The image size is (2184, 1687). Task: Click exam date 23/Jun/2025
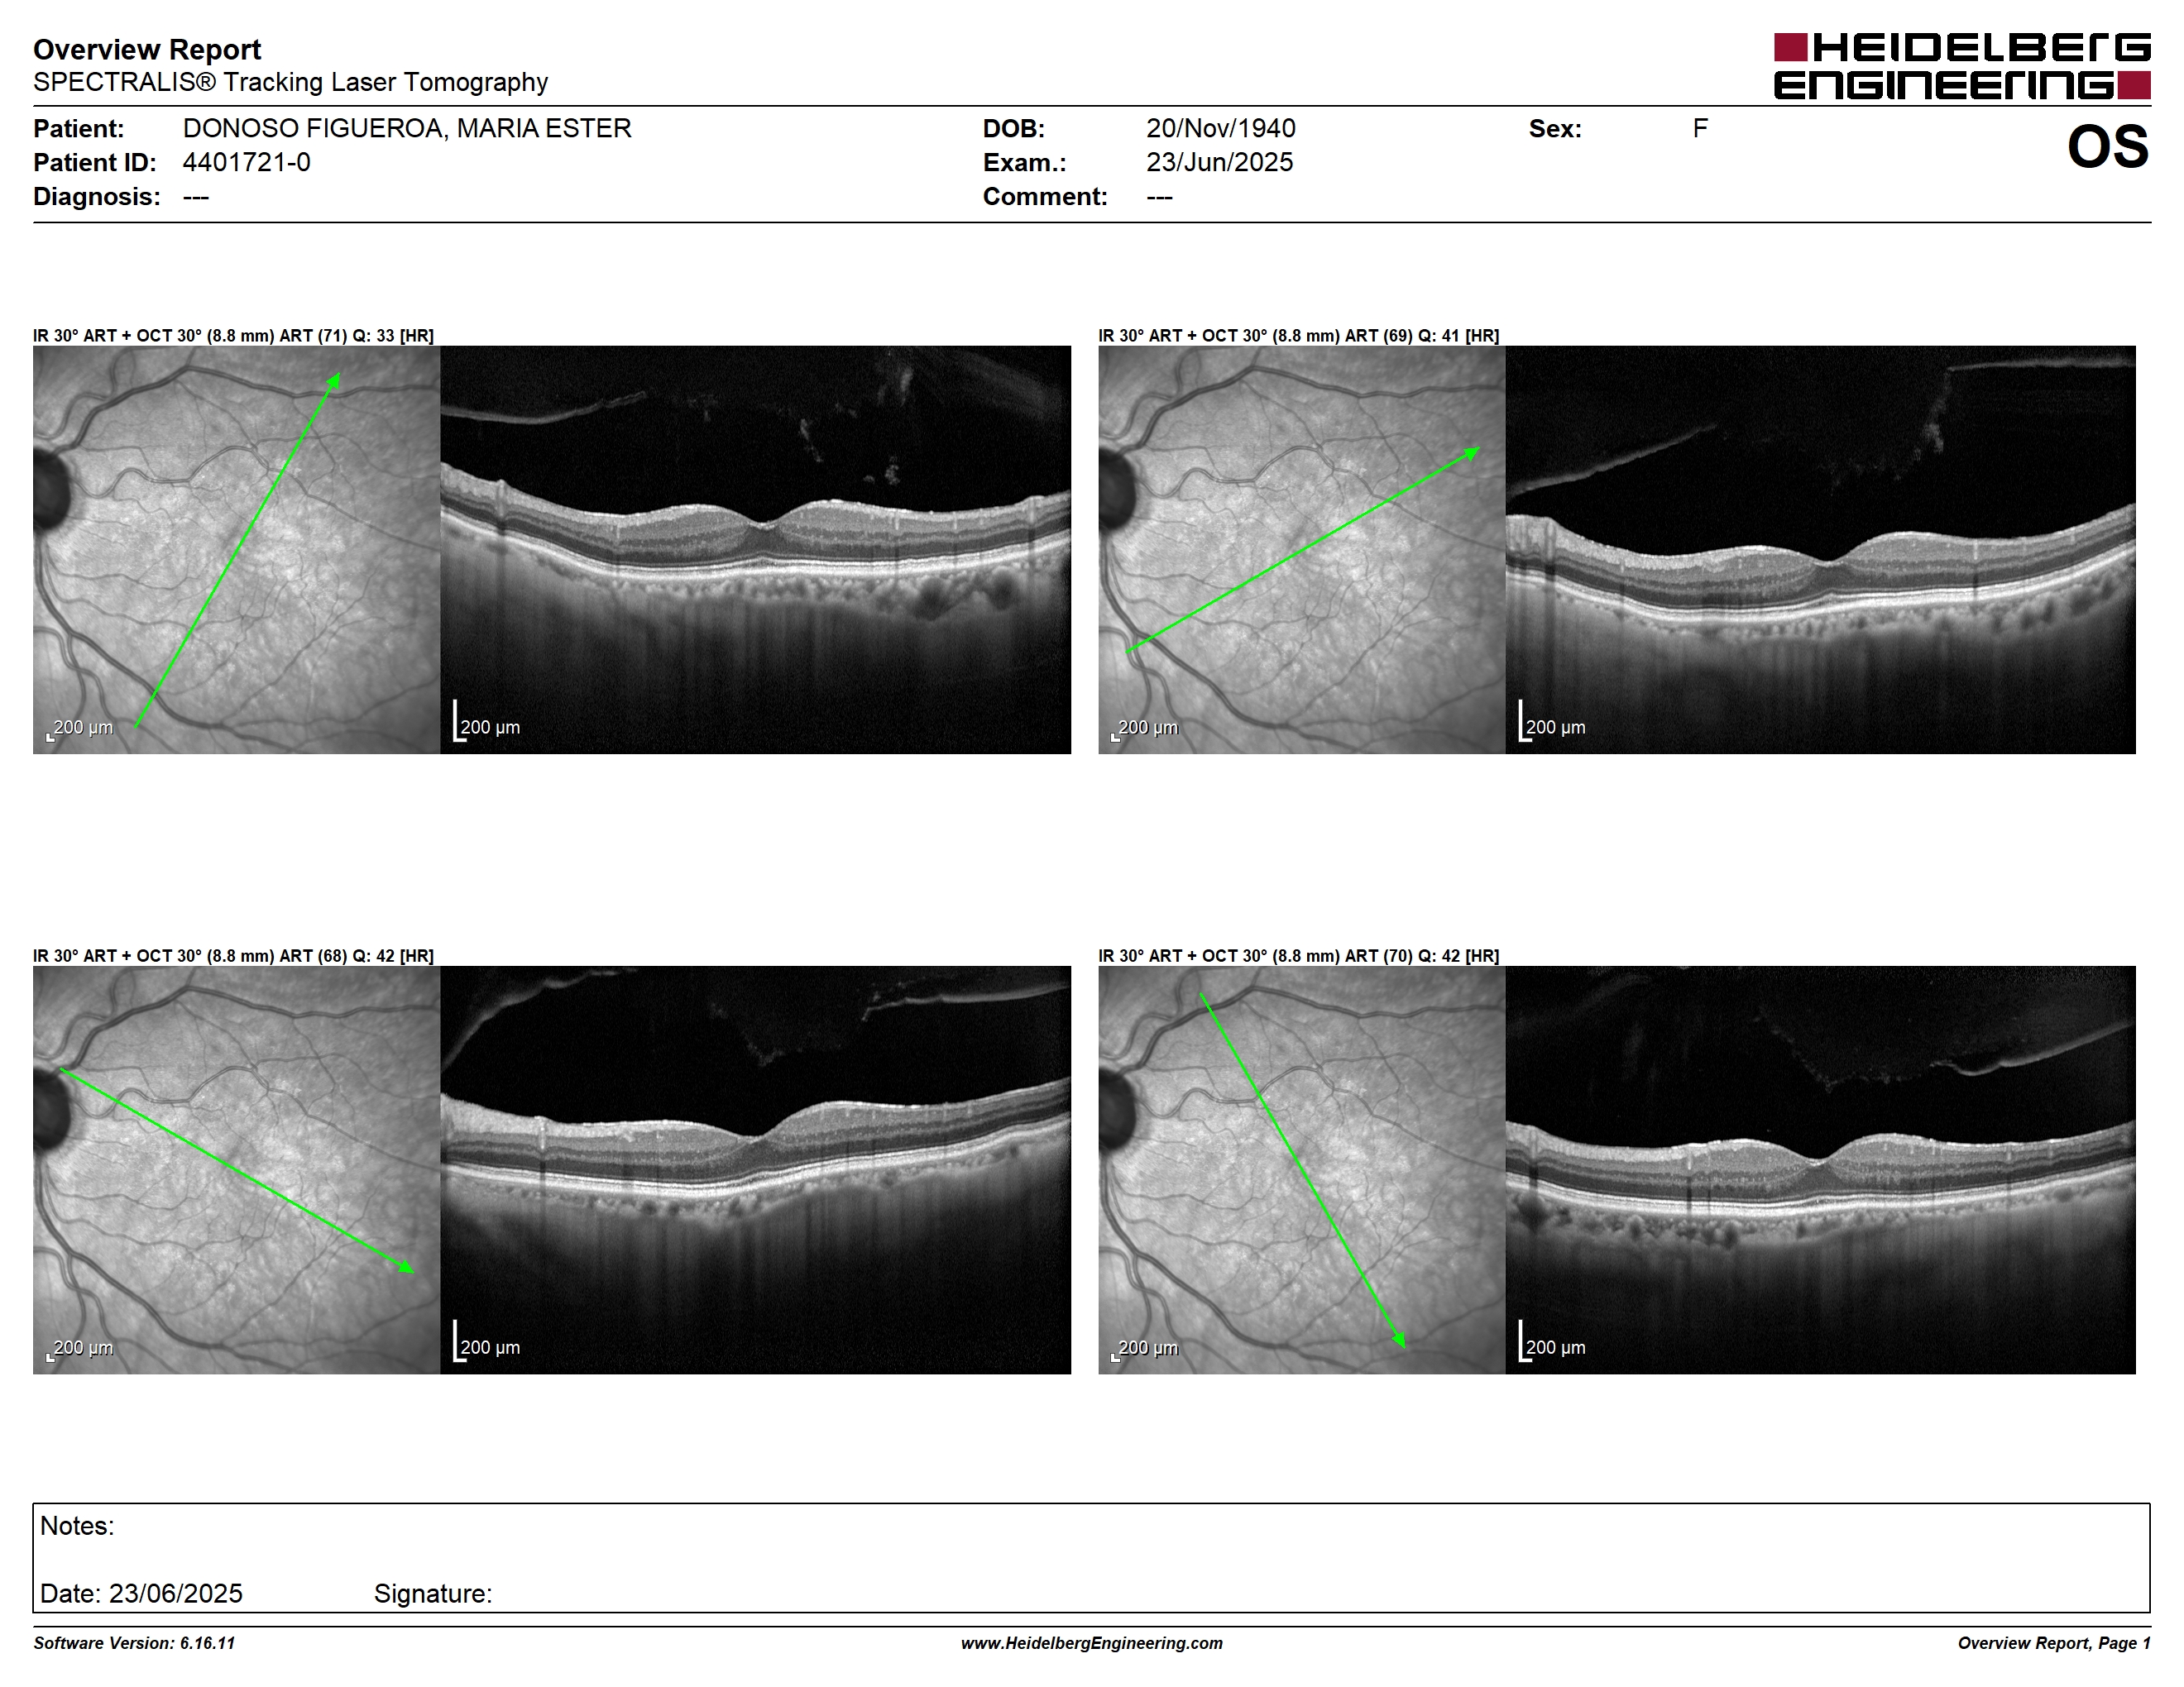click(x=1219, y=162)
